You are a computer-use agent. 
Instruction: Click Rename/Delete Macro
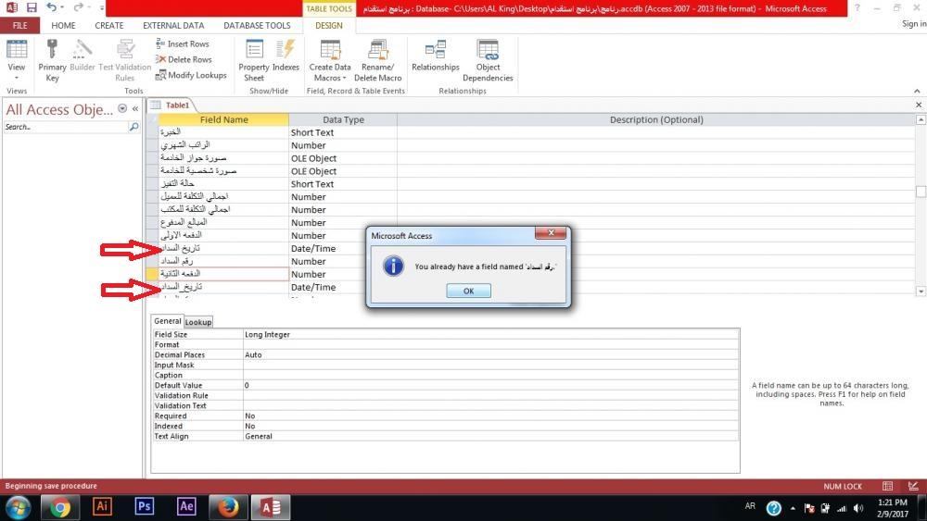click(x=378, y=60)
